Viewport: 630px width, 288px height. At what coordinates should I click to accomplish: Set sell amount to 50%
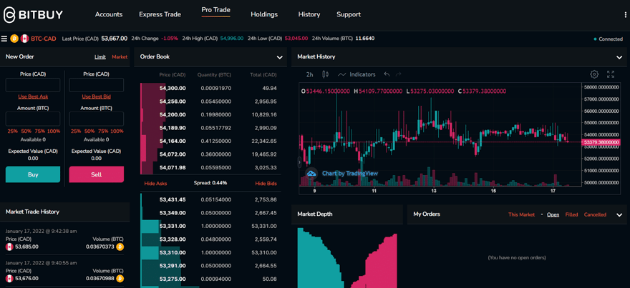(89, 131)
